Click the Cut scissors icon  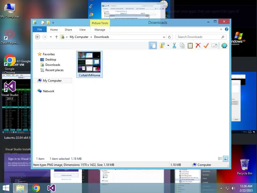(x=174, y=45)
